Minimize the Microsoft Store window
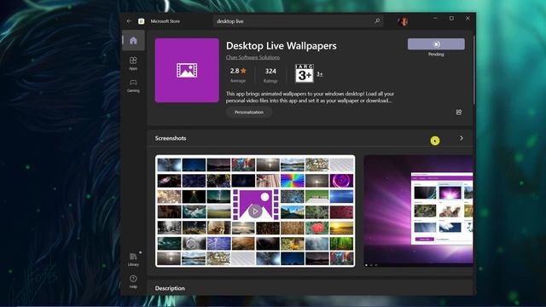546x307 pixels. (435, 18)
